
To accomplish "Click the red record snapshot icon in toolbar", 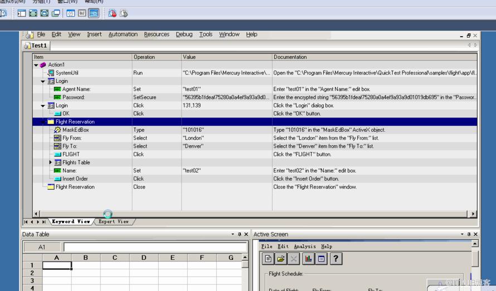I will point(112,13).
